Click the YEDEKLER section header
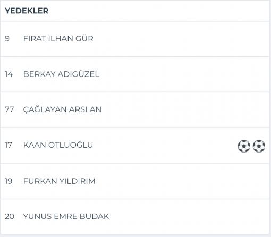The width and height of the screenshot is (271, 237). point(27,11)
